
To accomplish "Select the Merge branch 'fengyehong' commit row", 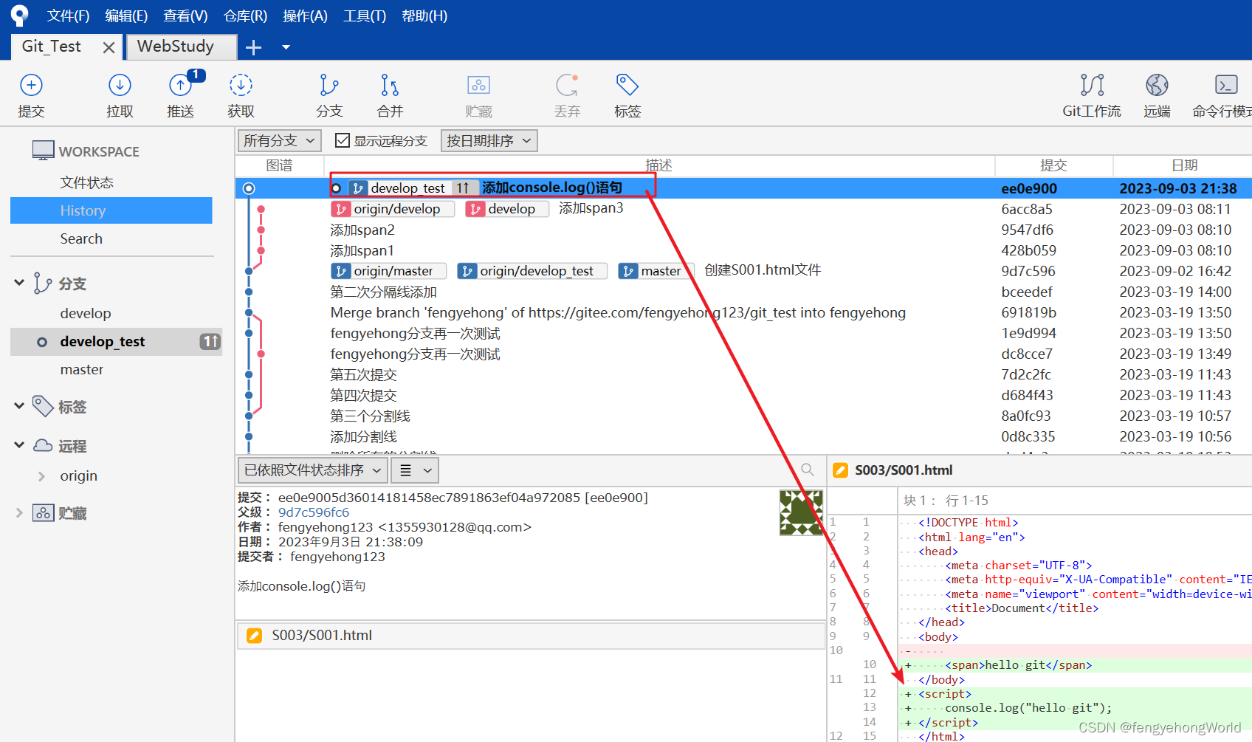I will 743,312.
